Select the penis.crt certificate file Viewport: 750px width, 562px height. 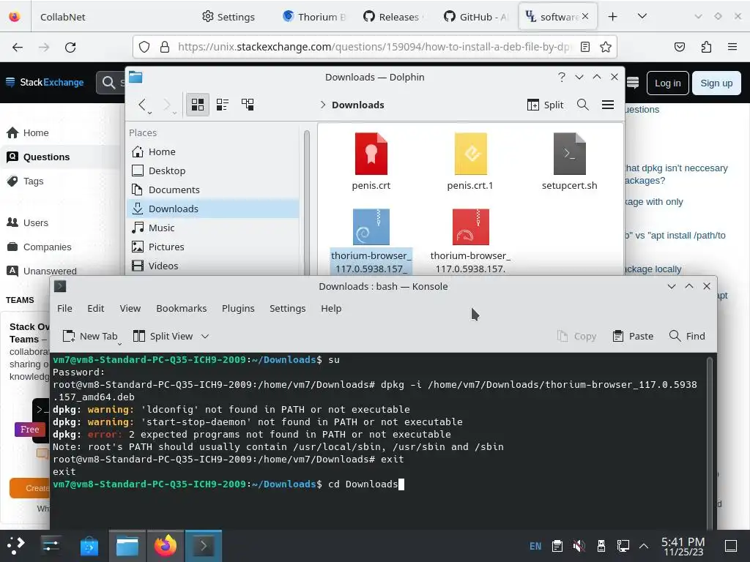pyautogui.click(x=371, y=162)
